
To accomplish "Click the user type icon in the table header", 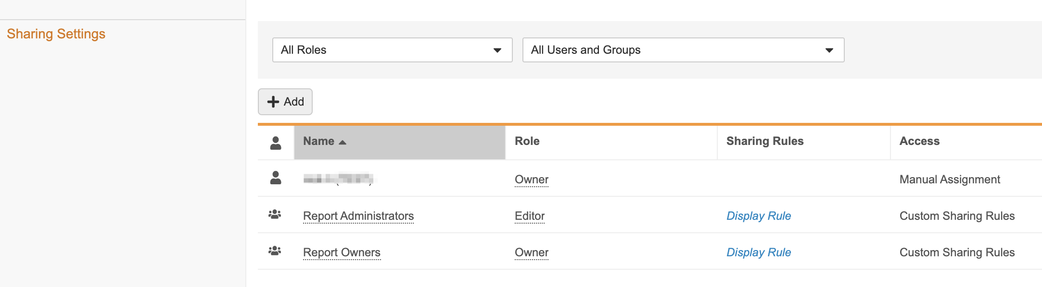I will (x=276, y=143).
